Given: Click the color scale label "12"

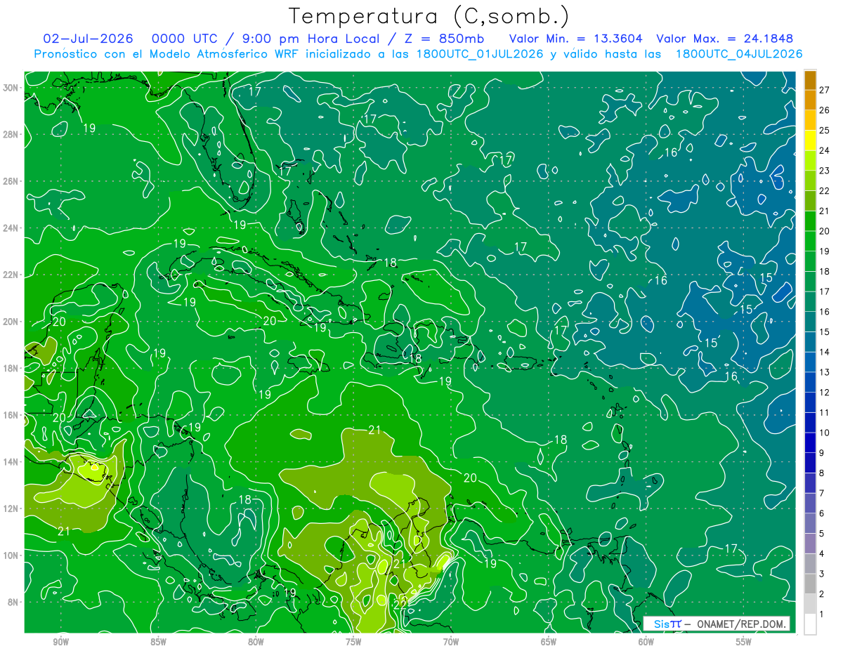Looking at the screenshot, I should pyautogui.click(x=825, y=393).
